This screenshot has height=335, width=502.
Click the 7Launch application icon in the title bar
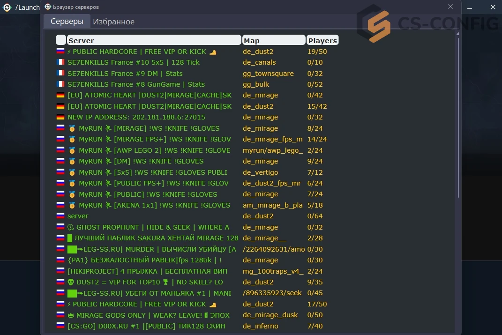coord(7,7)
